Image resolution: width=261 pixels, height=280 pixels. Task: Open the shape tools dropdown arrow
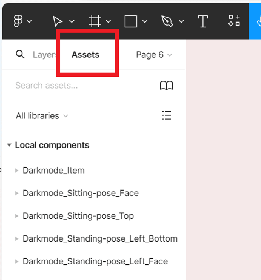tap(145, 21)
